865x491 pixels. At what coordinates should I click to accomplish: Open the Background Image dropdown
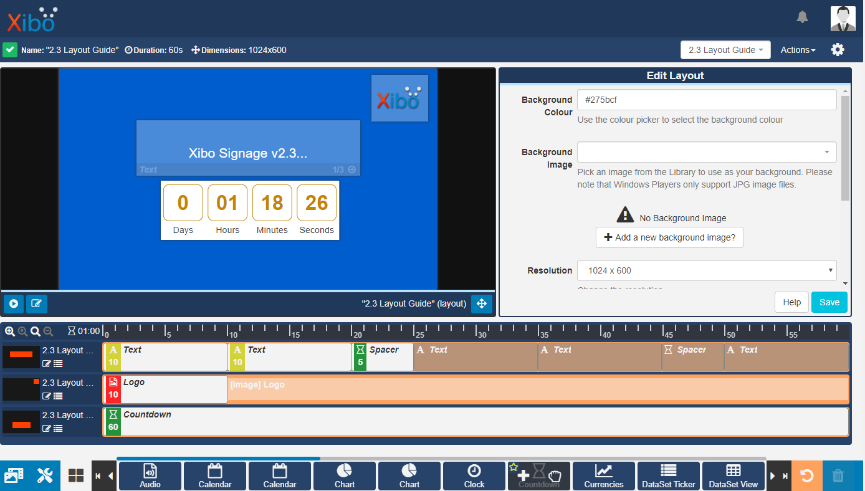click(x=706, y=152)
